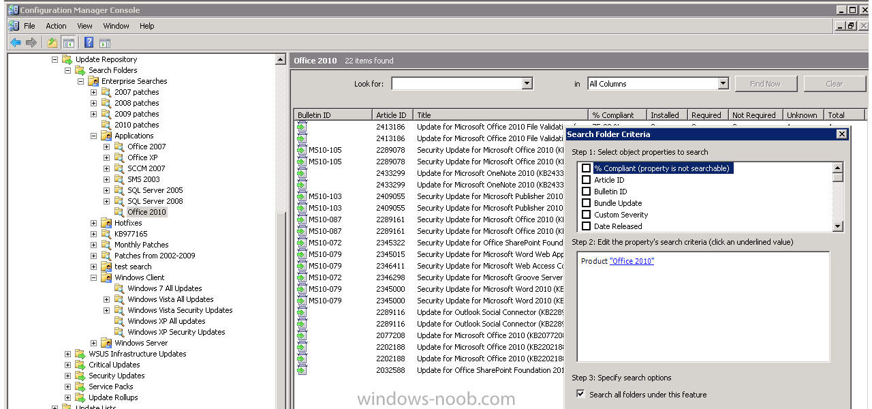
Task: Collapse the Enterprise Searches node
Action: pos(80,81)
